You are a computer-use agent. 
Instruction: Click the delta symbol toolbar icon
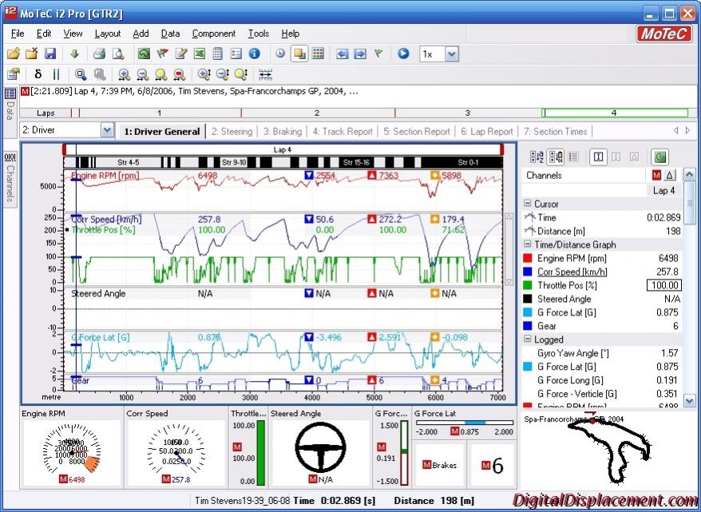pos(38,74)
